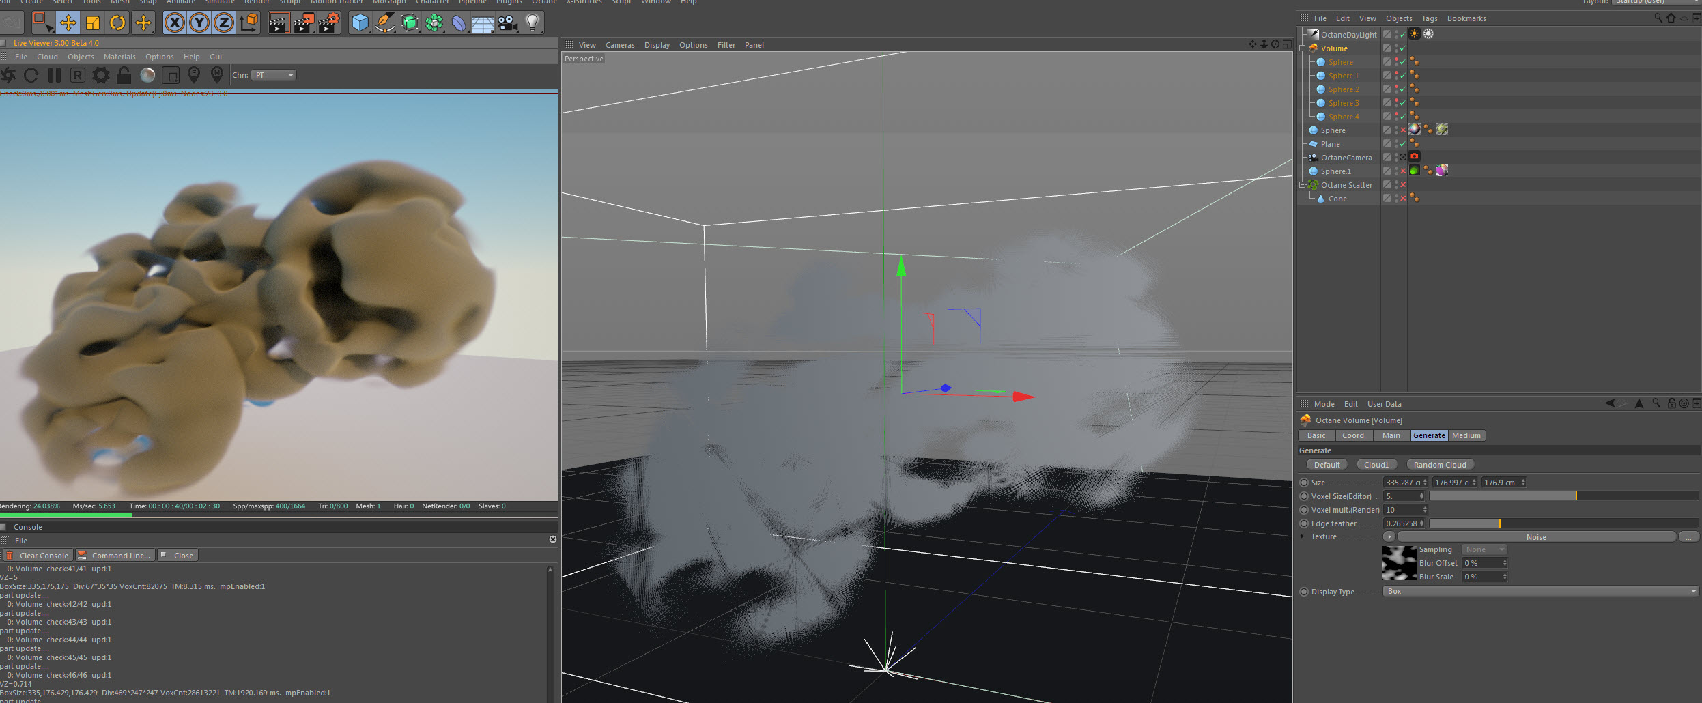Open Object Manager Bookmarks menu
The height and width of the screenshot is (703, 1702).
click(1466, 18)
